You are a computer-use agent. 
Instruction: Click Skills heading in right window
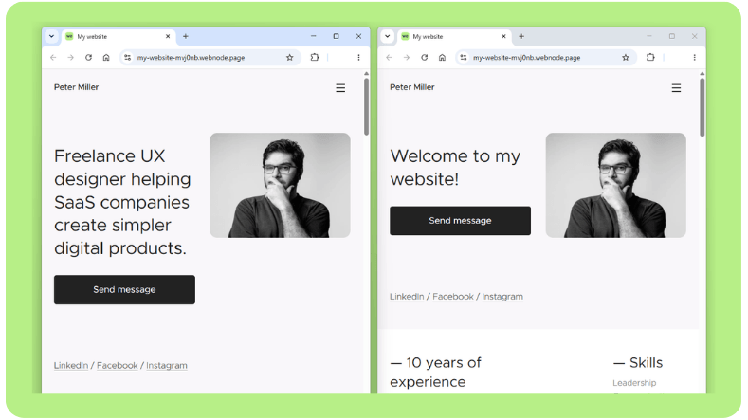(x=638, y=363)
